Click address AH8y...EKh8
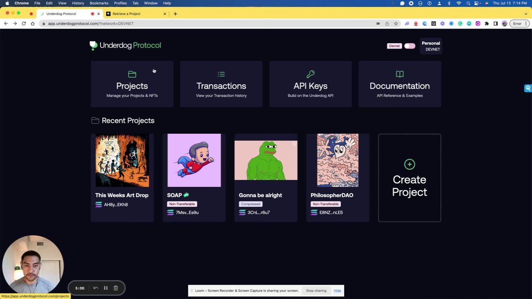Viewport: 532px width, 299px height. pyautogui.click(x=116, y=205)
